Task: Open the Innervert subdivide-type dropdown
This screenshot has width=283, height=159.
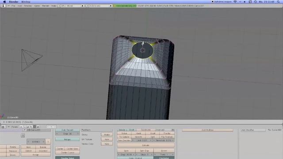Action: point(164,130)
